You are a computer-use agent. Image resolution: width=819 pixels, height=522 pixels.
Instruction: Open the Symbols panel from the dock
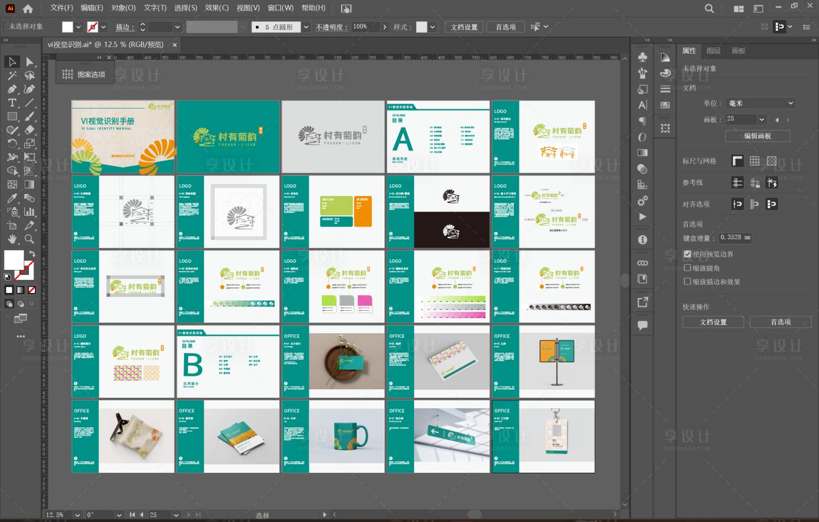click(643, 57)
